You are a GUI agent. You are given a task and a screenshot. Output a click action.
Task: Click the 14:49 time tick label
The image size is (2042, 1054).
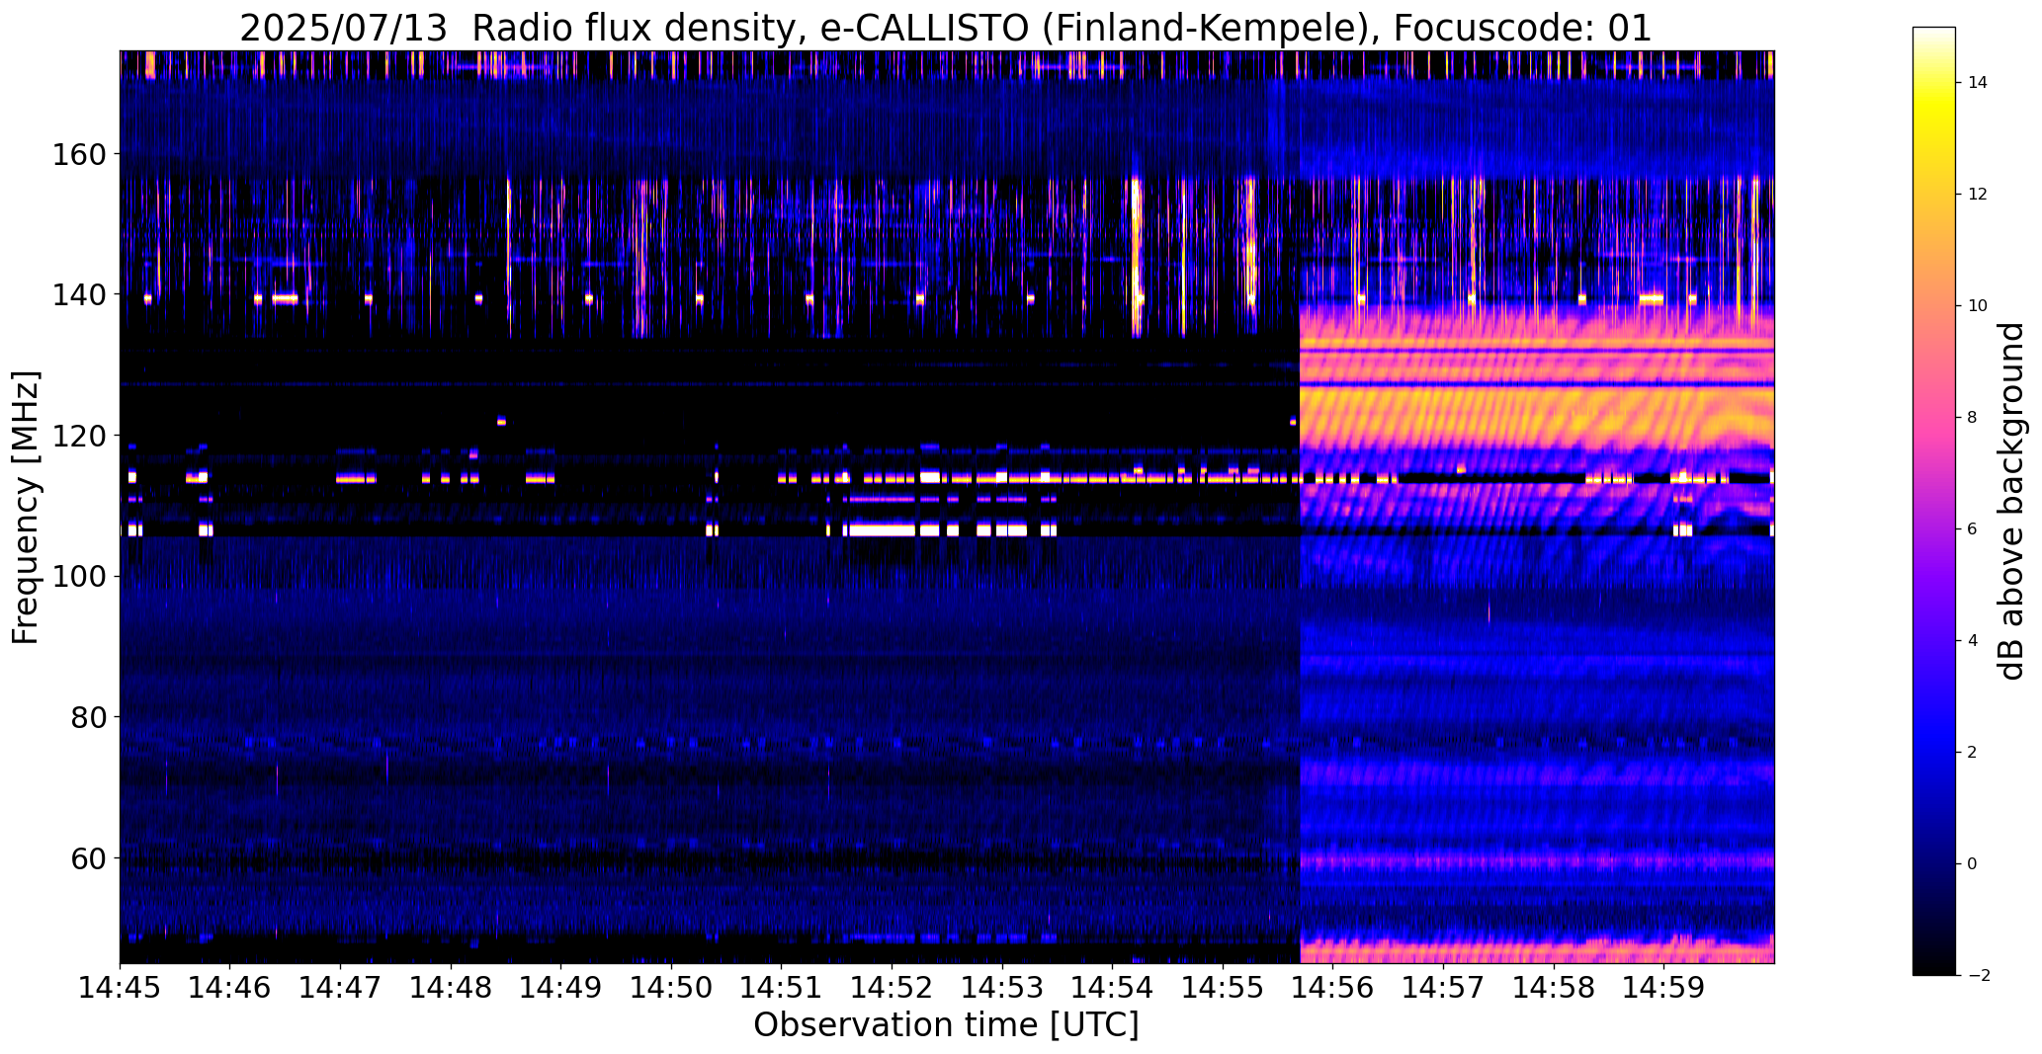tap(561, 987)
